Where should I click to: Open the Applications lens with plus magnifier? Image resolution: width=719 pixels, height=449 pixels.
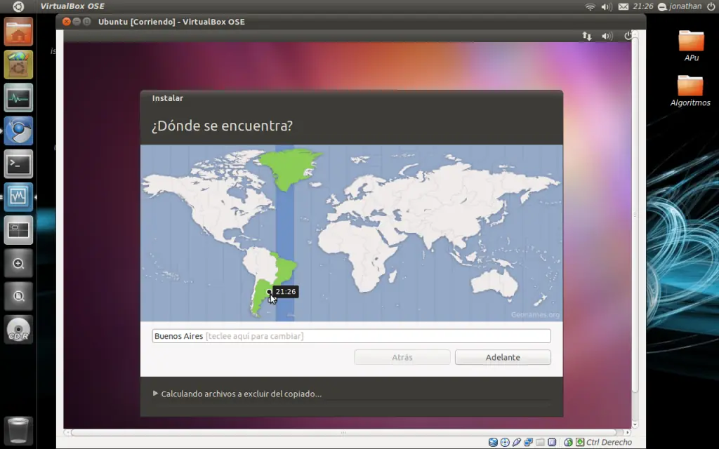click(x=18, y=263)
